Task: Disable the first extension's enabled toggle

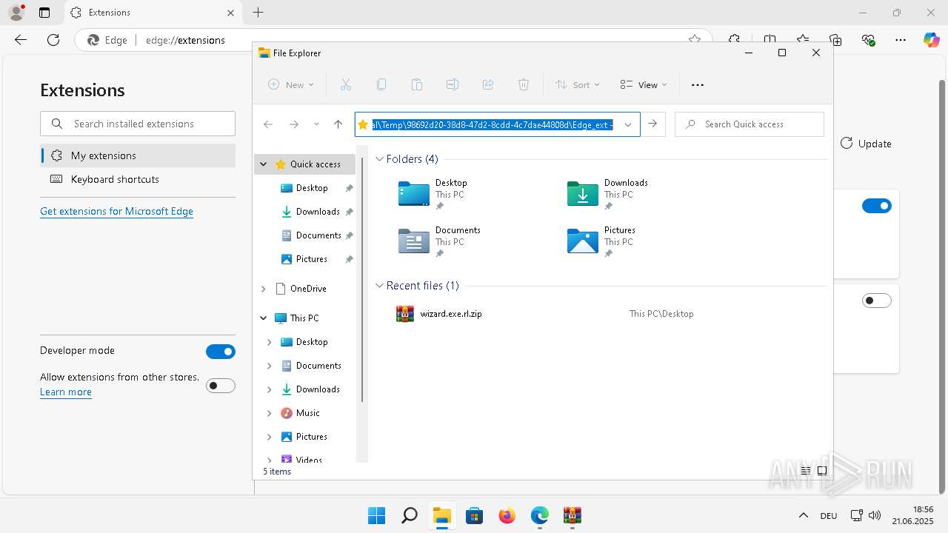Action: click(877, 206)
